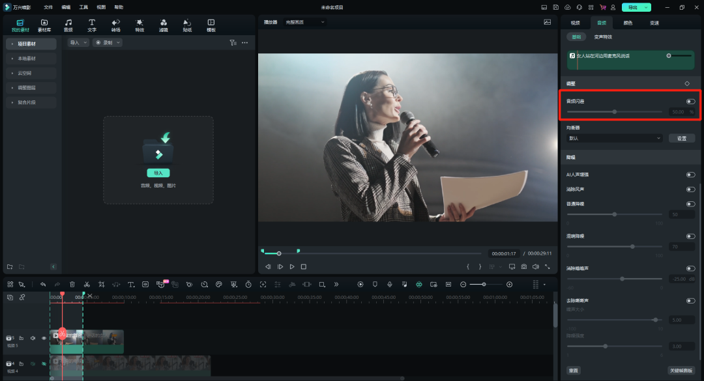Hide video track 5 with eye icon
The image size is (704, 381).
coord(44,338)
